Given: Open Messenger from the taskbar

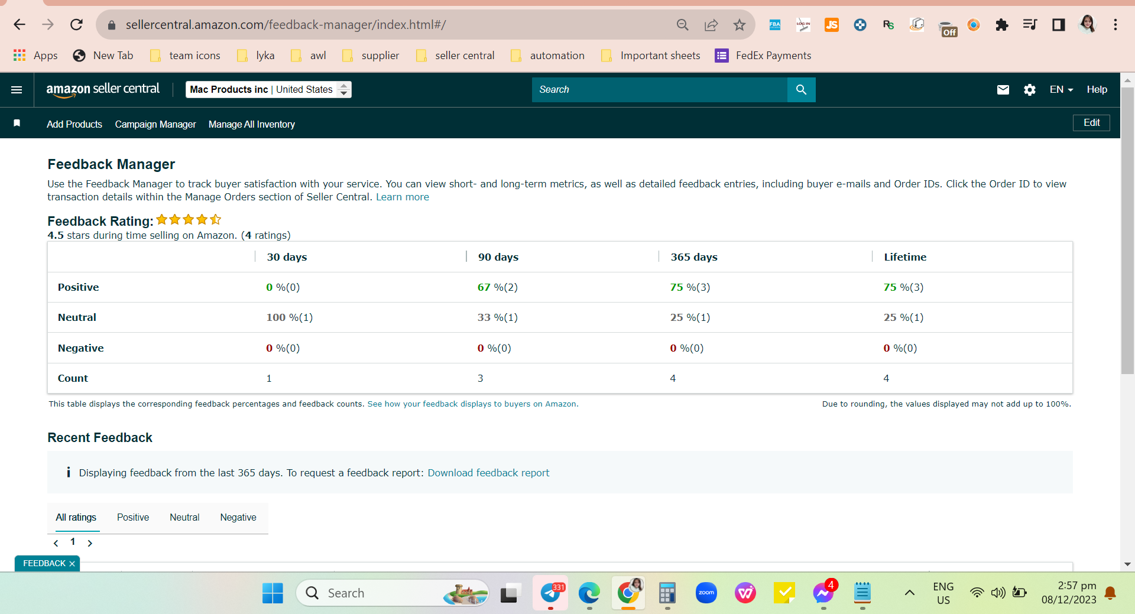Looking at the screenshot, I should tap(823, 593).
